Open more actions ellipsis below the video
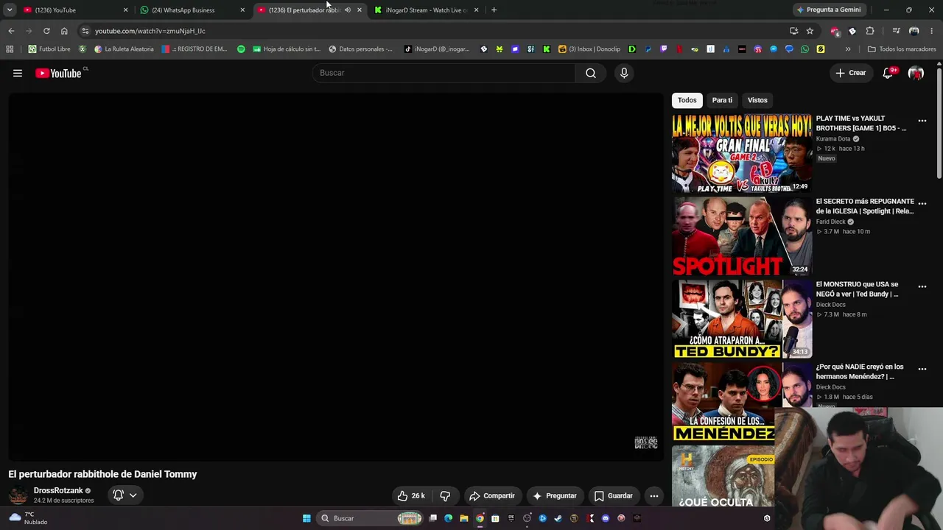The width and height of the screenshot is (943, 530). point(653,495)
